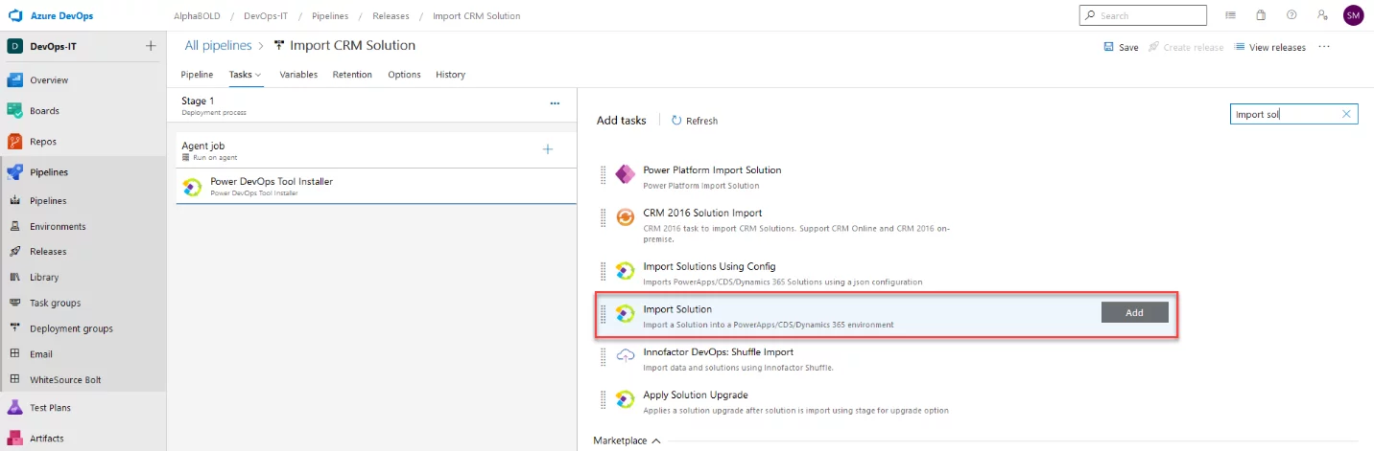Click Create release button
Viewport: 1374px width, 451px height.
point(1186,47)
